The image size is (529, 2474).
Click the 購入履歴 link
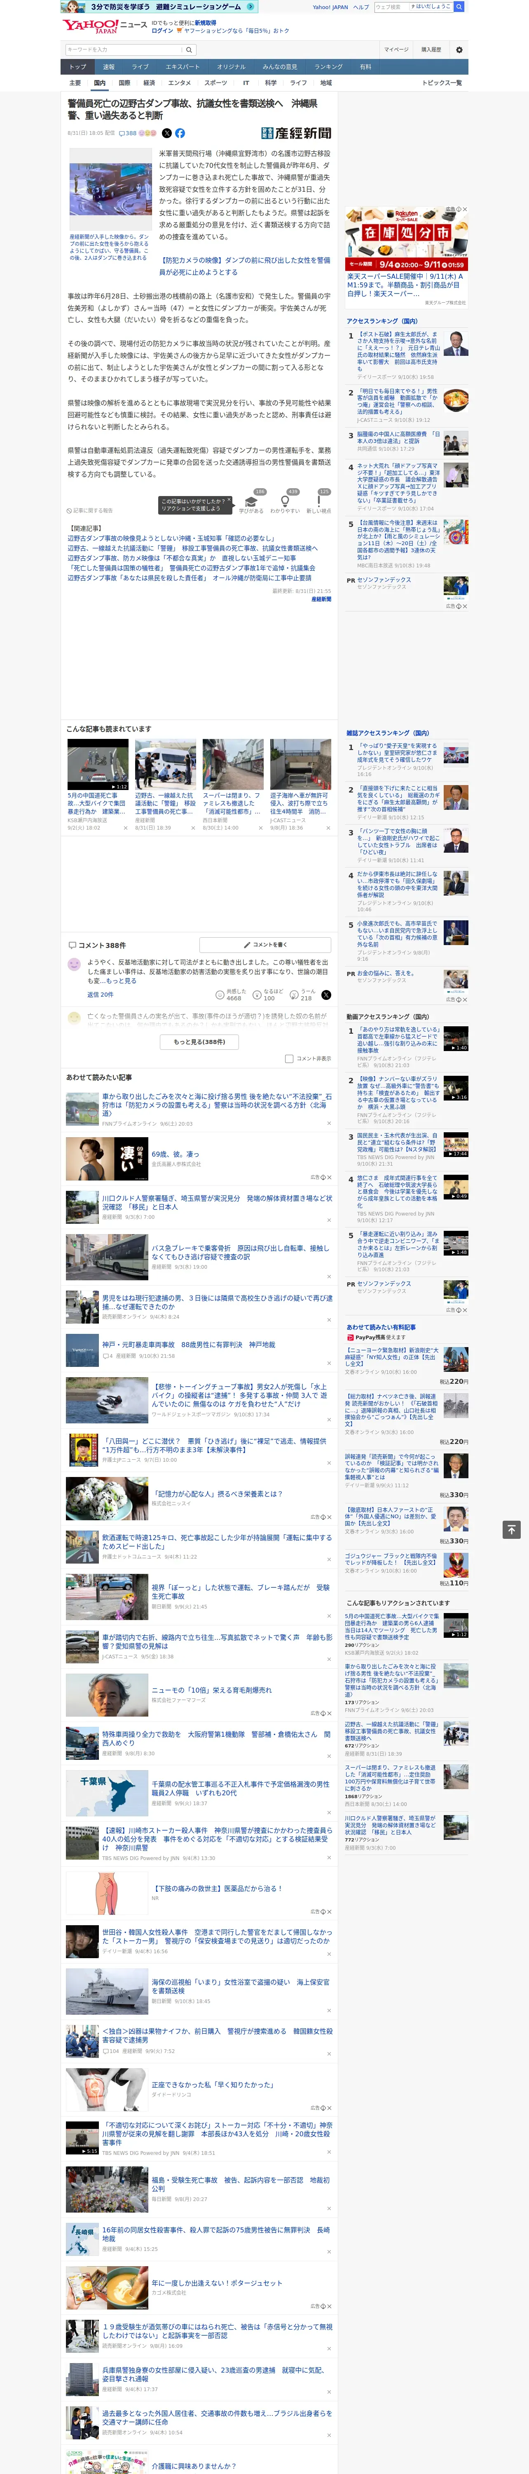tap(431, 50)
